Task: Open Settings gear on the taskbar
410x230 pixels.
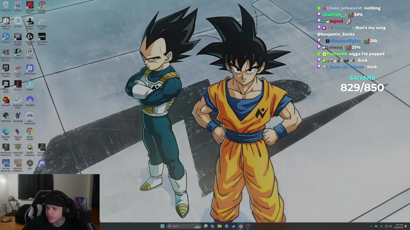Action: (x=226, y=226)
